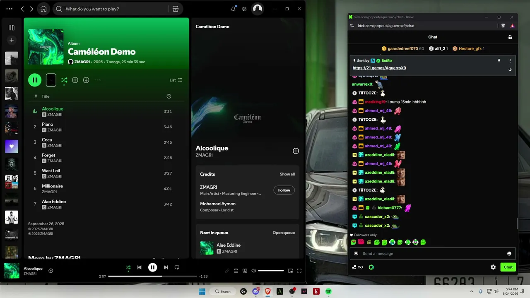Toggle repeat mode
The width and height of the screenshot is (530, 298).
pyautogui.click(x=177, y=267)
